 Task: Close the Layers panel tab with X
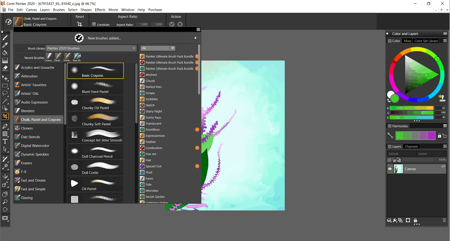(x=390, y=147)
